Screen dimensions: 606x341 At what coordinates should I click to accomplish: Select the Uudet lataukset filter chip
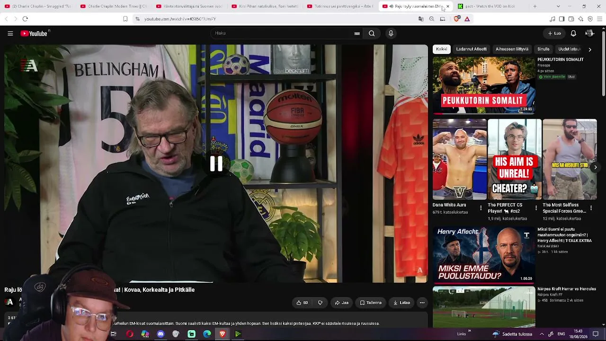click(569, 49)
